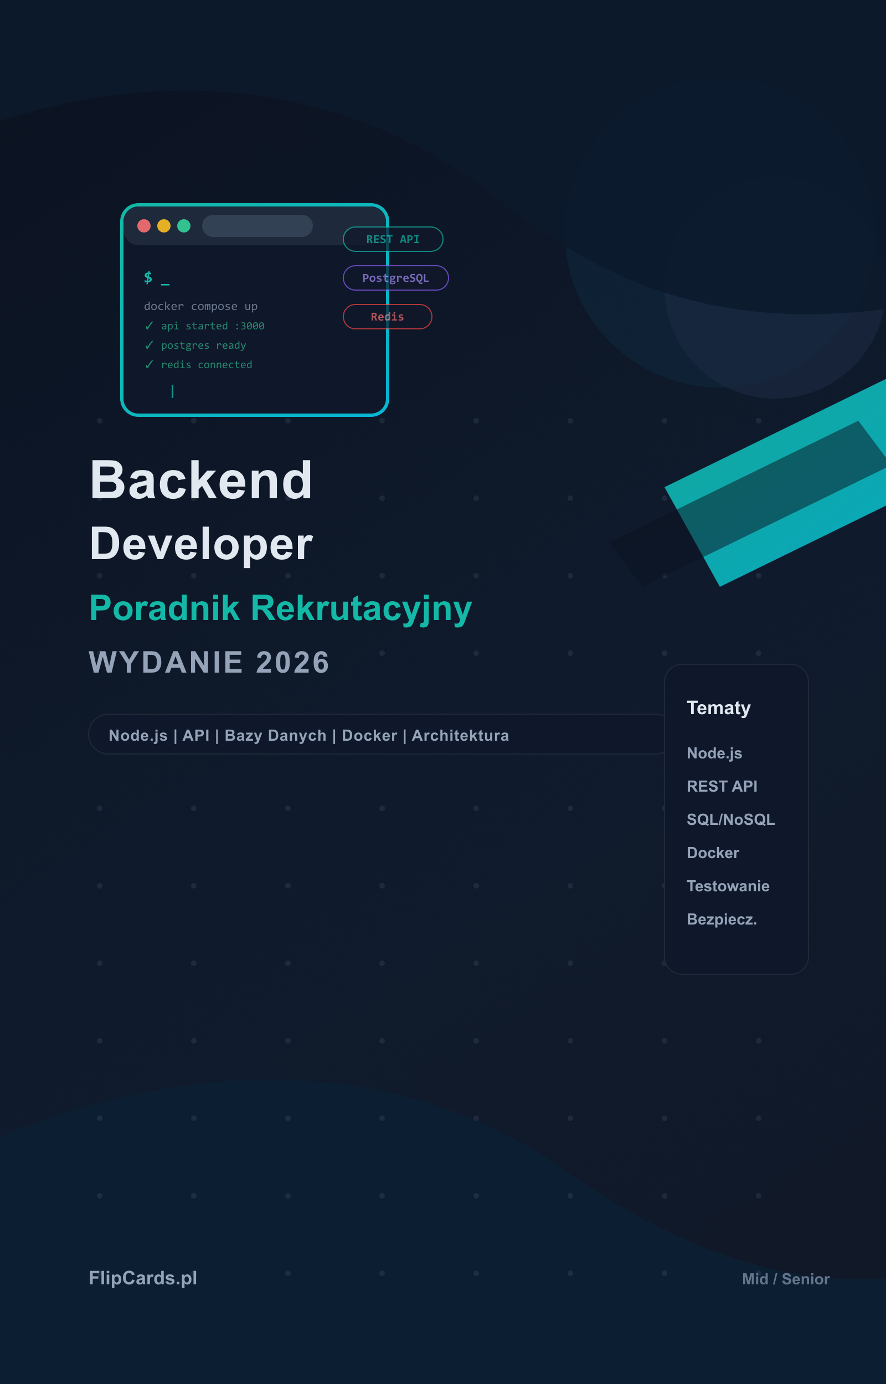This screenshot has height=1384, width=886.
Task: Click the purple PostgreSQL badge
Action: coord(395,278)
